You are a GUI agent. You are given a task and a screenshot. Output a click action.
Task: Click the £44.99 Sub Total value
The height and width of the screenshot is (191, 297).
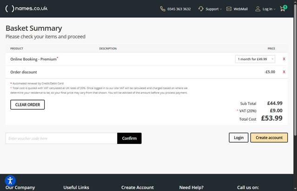click(275, 103)
